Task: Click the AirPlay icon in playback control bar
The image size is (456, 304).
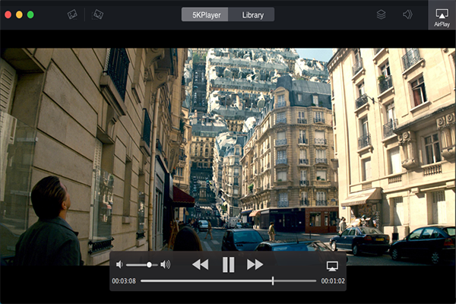Action: [332, 266]
